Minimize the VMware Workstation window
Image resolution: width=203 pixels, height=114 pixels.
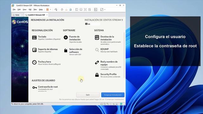117,5
